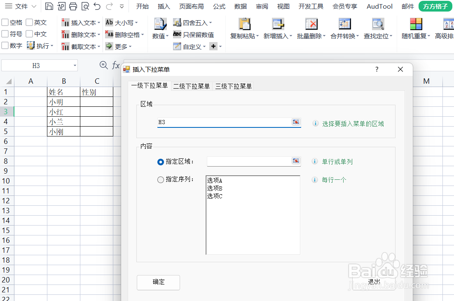Click the export-to-PDF icon beside Save

(x=61, y=6)
